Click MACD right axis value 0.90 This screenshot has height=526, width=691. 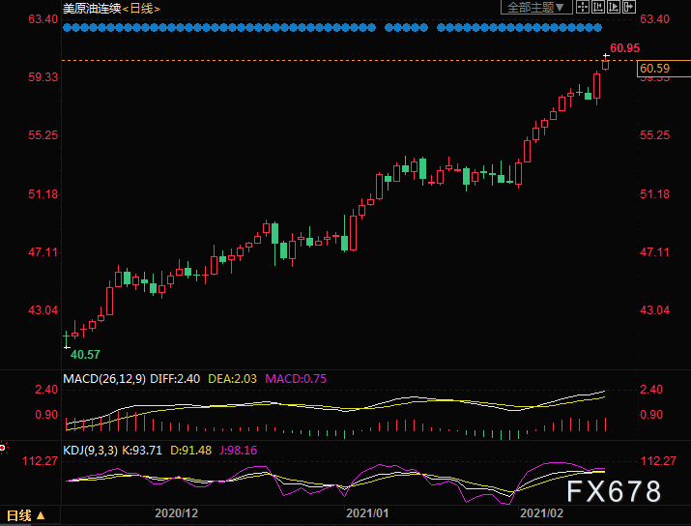tap(651, 415)
